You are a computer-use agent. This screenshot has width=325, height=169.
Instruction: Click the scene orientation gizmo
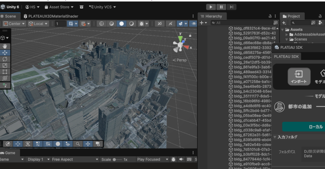(181, 45)
